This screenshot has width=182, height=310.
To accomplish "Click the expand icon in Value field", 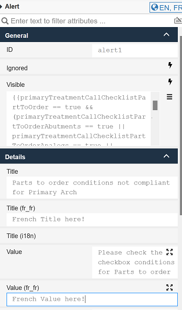I will click(169, 252).
